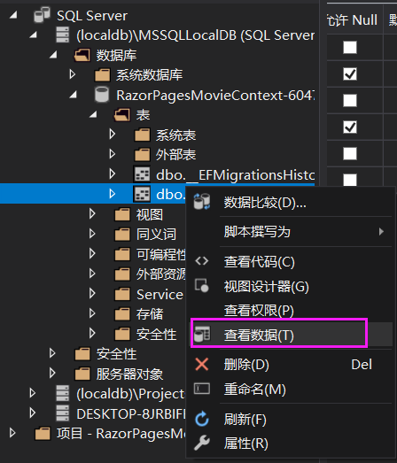
Task: Click the Data Comparison (数据比较) icon
Action: click(202, 202)
